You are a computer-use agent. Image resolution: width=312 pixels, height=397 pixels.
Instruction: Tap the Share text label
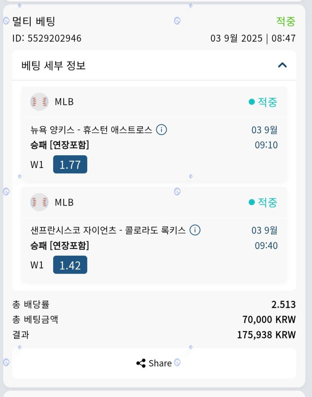point(160,363)
